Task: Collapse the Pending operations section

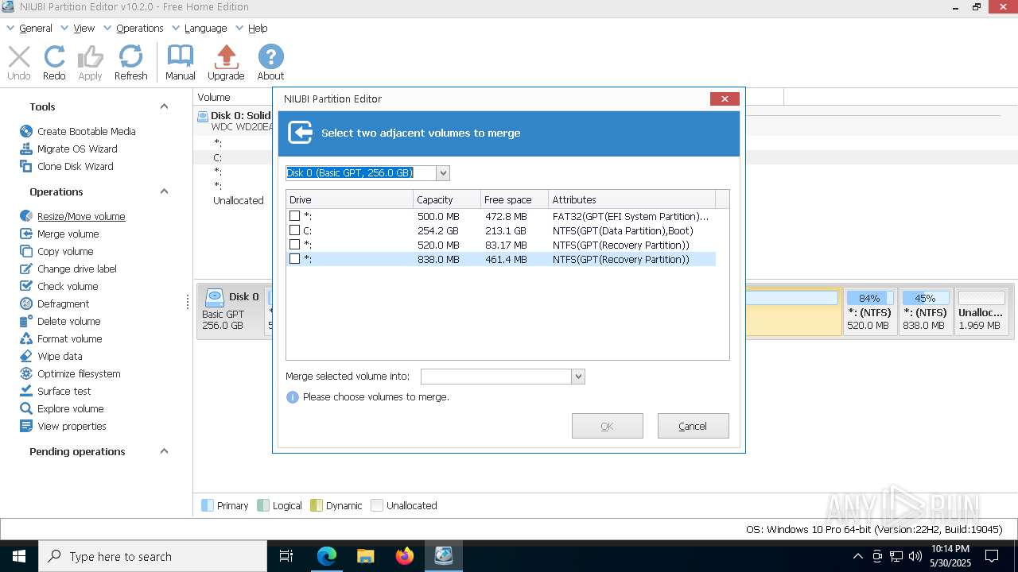Action: 164,451
